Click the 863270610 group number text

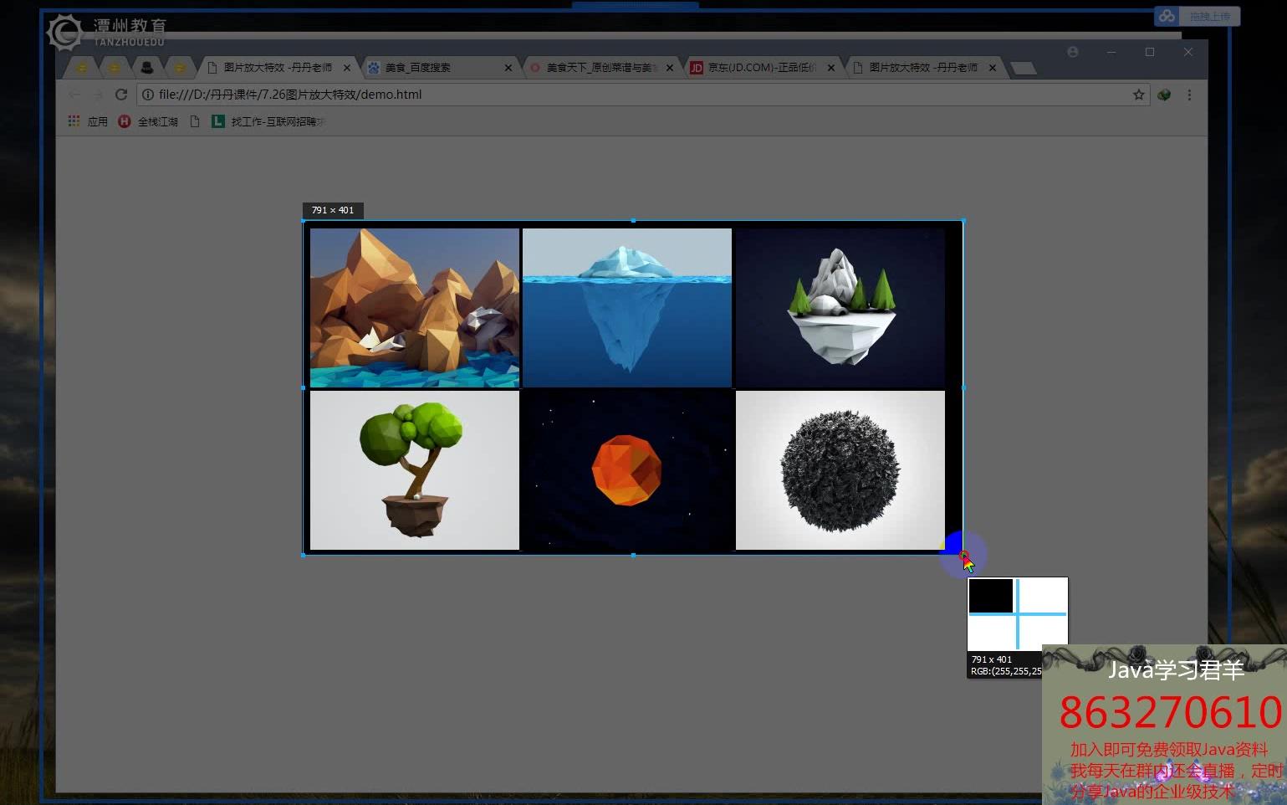pyautogui.click(x=1171, y=713)
